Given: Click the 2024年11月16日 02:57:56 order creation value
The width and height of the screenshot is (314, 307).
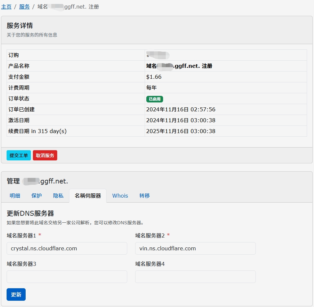Looking at the screenshot, I should [181, 109].
